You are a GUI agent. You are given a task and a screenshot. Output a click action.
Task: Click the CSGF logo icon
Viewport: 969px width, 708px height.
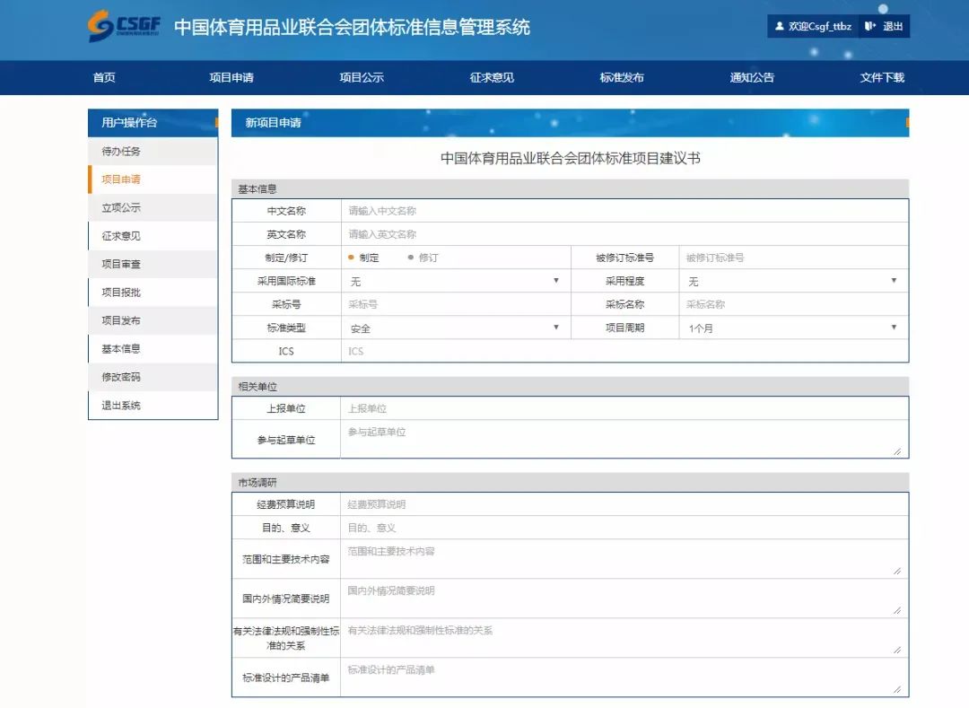pyautogui.click(x=124, y=26)
